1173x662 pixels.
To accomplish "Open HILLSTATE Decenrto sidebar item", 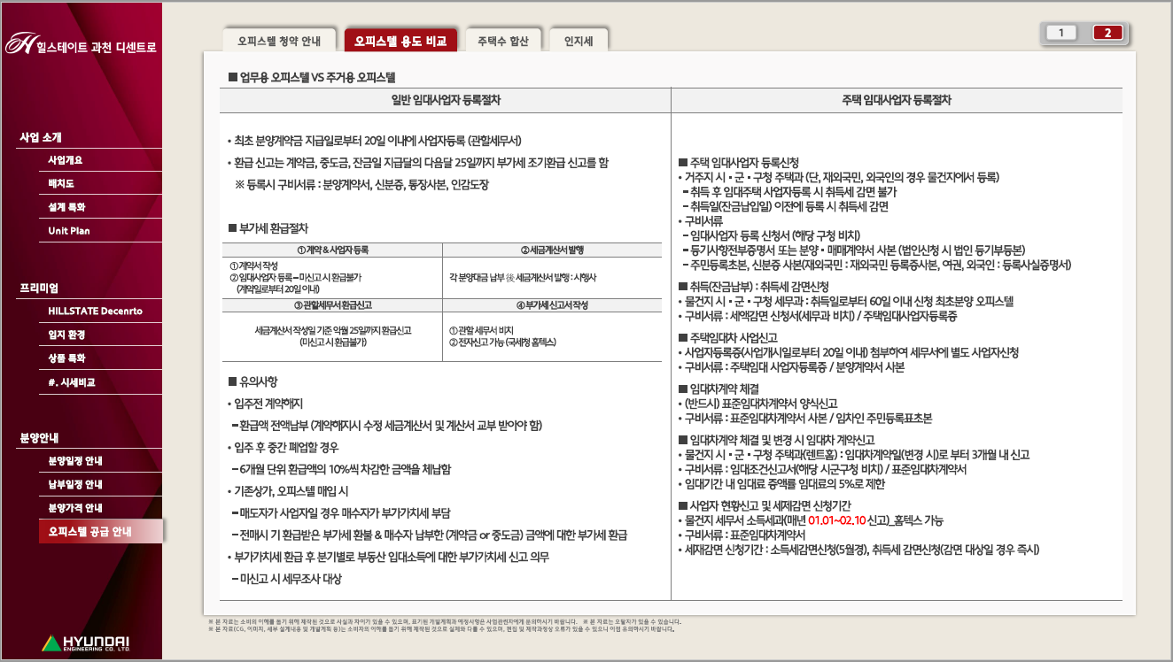I will [95, 311].
